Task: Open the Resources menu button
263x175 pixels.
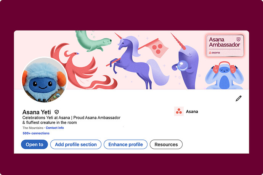Action: [166, 144]
